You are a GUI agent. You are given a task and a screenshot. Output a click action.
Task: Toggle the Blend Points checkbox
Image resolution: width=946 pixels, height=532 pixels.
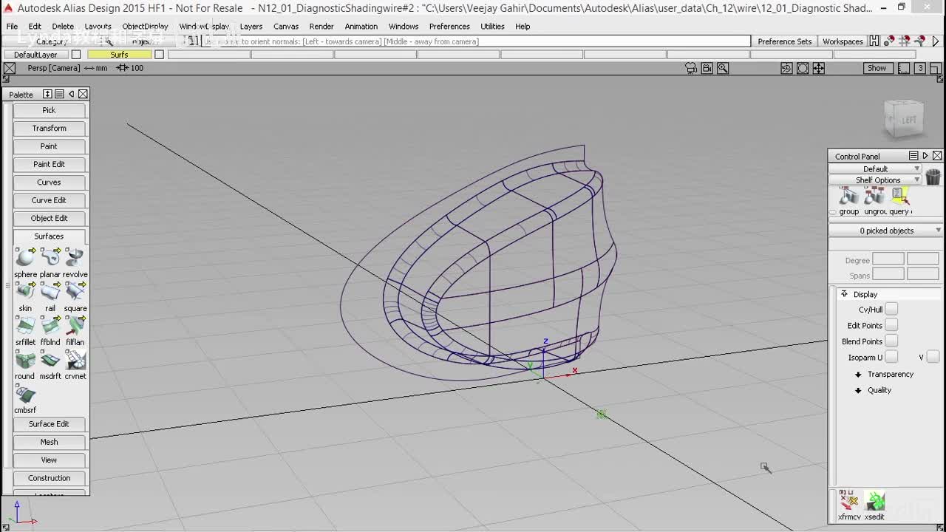click(x=891, y=341)
